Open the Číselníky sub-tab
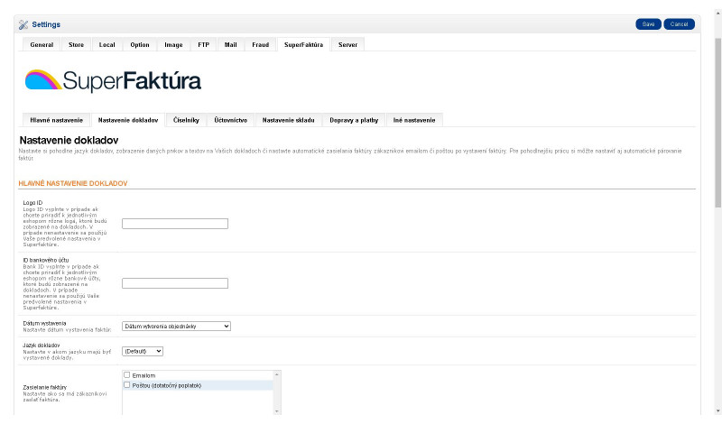The height and width of the screenshot is (424, 722). tap(186, 120)
